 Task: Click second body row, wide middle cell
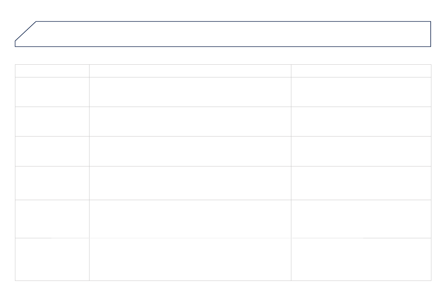click(190, 122)
